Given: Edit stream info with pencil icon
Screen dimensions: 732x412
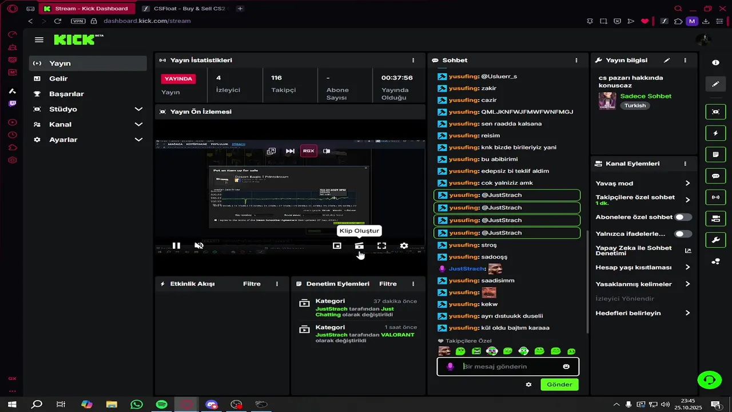Looking at the screenshot, I should coord(667,60).
